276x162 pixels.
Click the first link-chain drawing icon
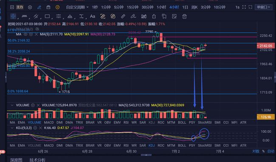(x=103, y=17)
